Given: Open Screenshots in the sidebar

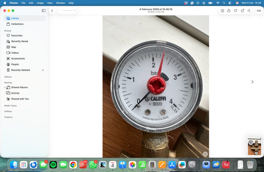Looking at the screenshot, I should (24, 58).
